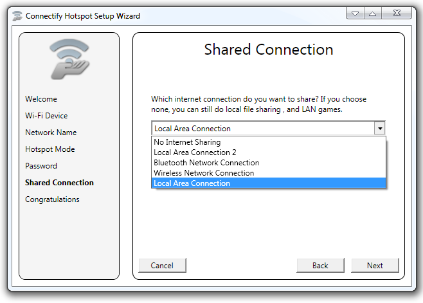
Task: Click the 'Which internet connection' instruction text
Action: tap(258, 104)
